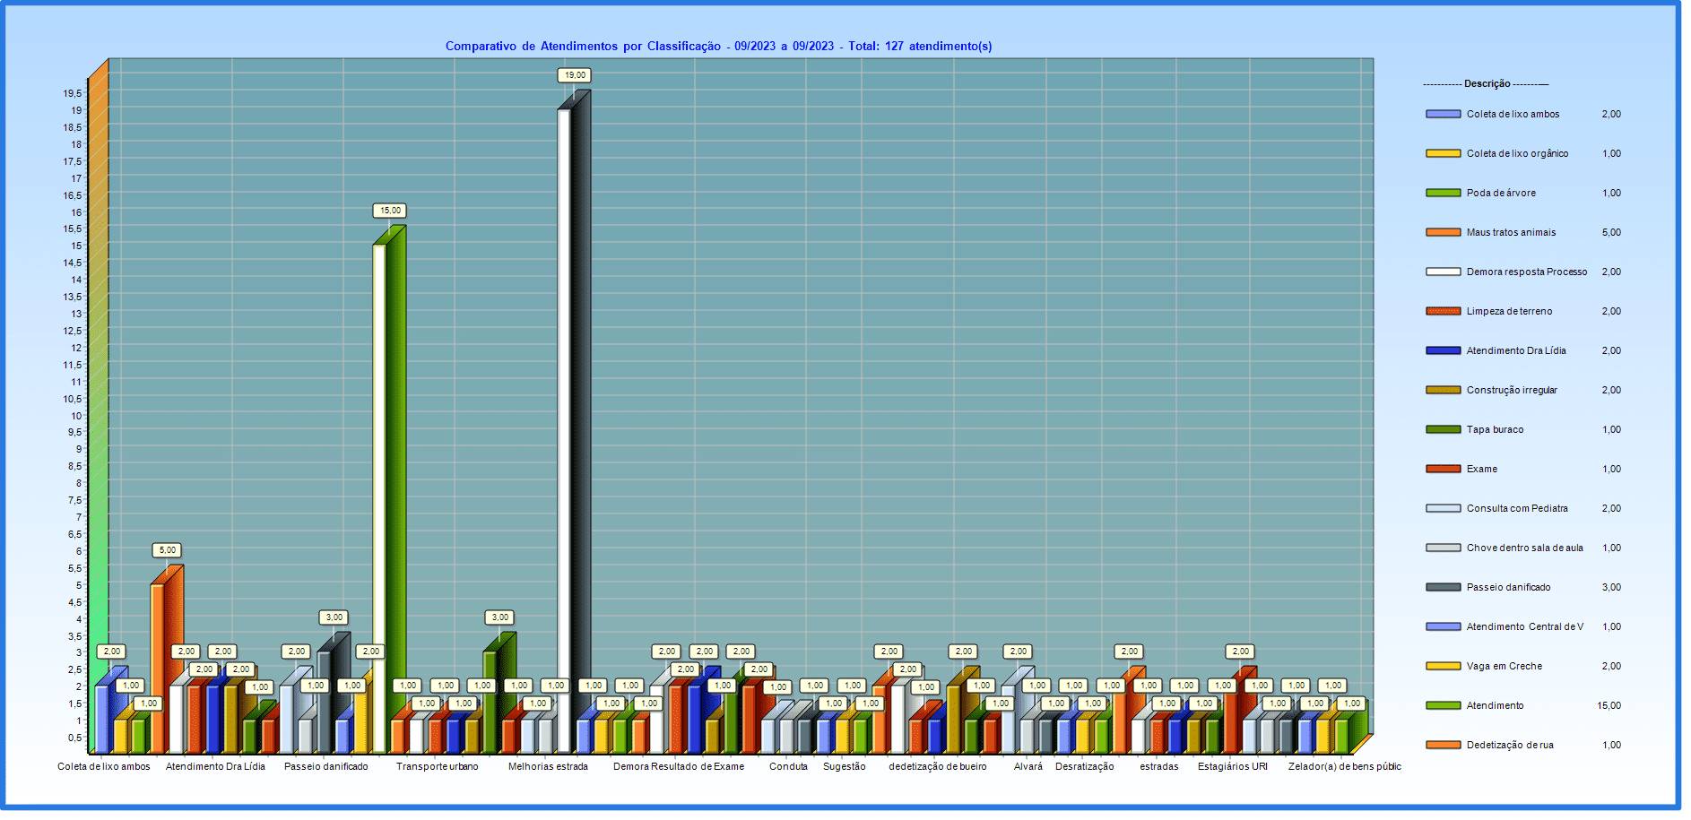Click the Desratização axis label
This screenshot has width=1691, height=820.
[1085, 766]
